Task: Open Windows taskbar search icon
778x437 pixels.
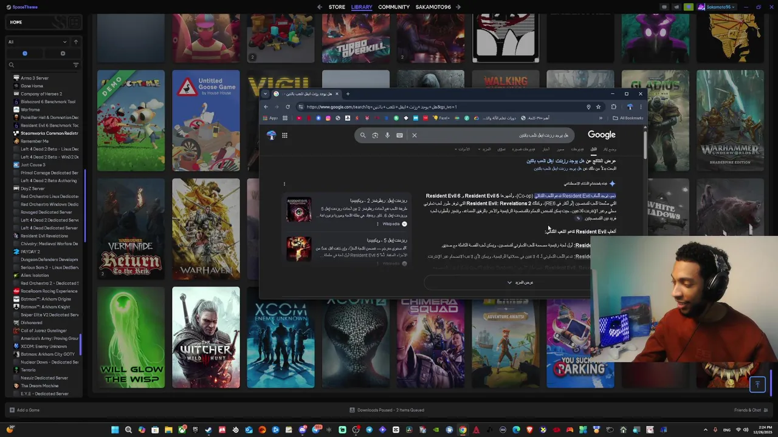Action: (128, 430)
